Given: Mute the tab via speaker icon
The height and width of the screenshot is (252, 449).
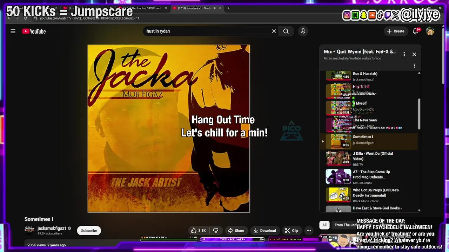Looking at the screenshot, I should click(215, 8).
